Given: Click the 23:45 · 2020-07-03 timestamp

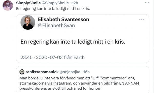Looking at the screenshot, I should 41,57.
